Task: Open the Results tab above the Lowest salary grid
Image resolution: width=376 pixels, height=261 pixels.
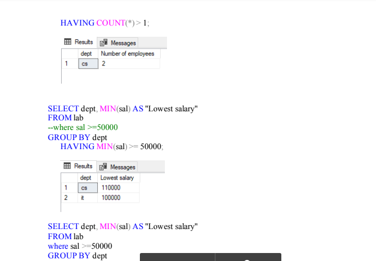Action: coord(78,166)
